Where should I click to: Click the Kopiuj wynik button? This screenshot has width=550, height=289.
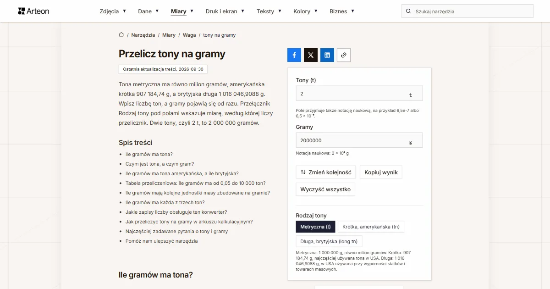click(381, 172)
